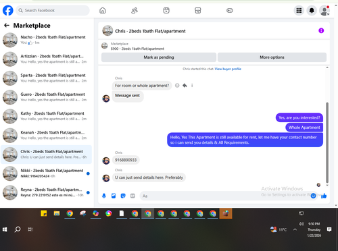Open the Marketplace storefront icon
The height and width of the screenshot is (251, 338).
[198, 10]
